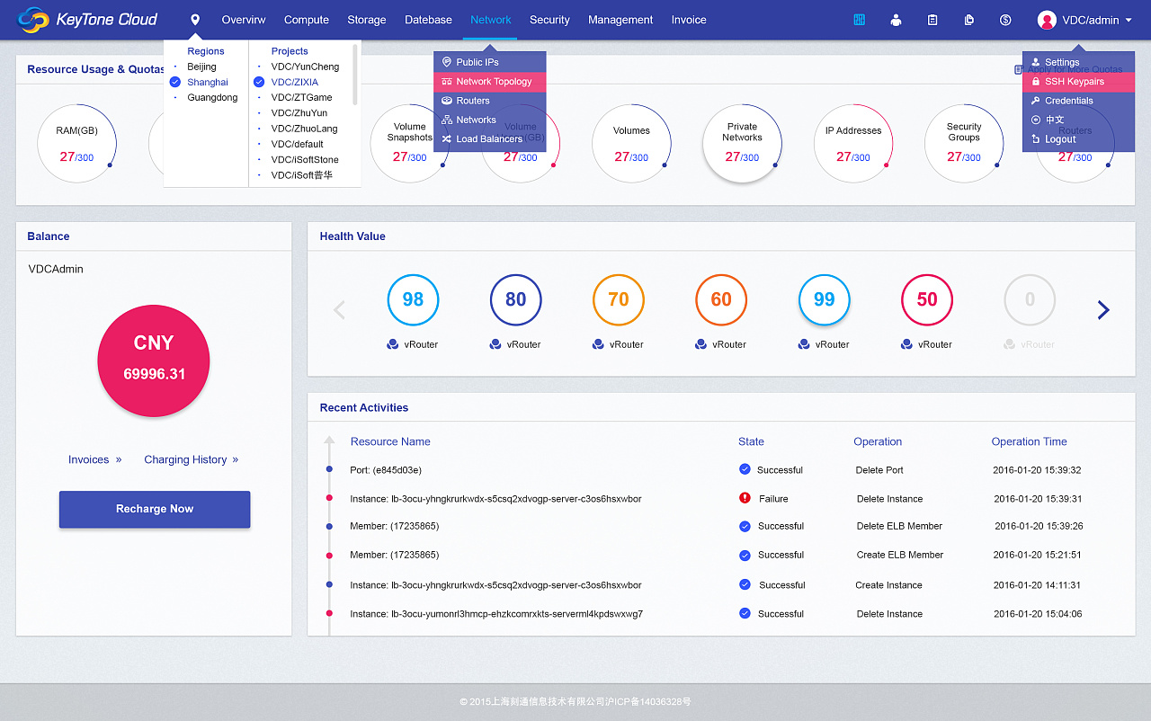The image size is (1151, 721).
Task: Click the Recharge Now button
Action: (154, 509)
